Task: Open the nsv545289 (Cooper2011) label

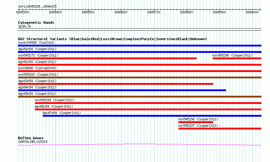Action: click(x=55, y=100)
